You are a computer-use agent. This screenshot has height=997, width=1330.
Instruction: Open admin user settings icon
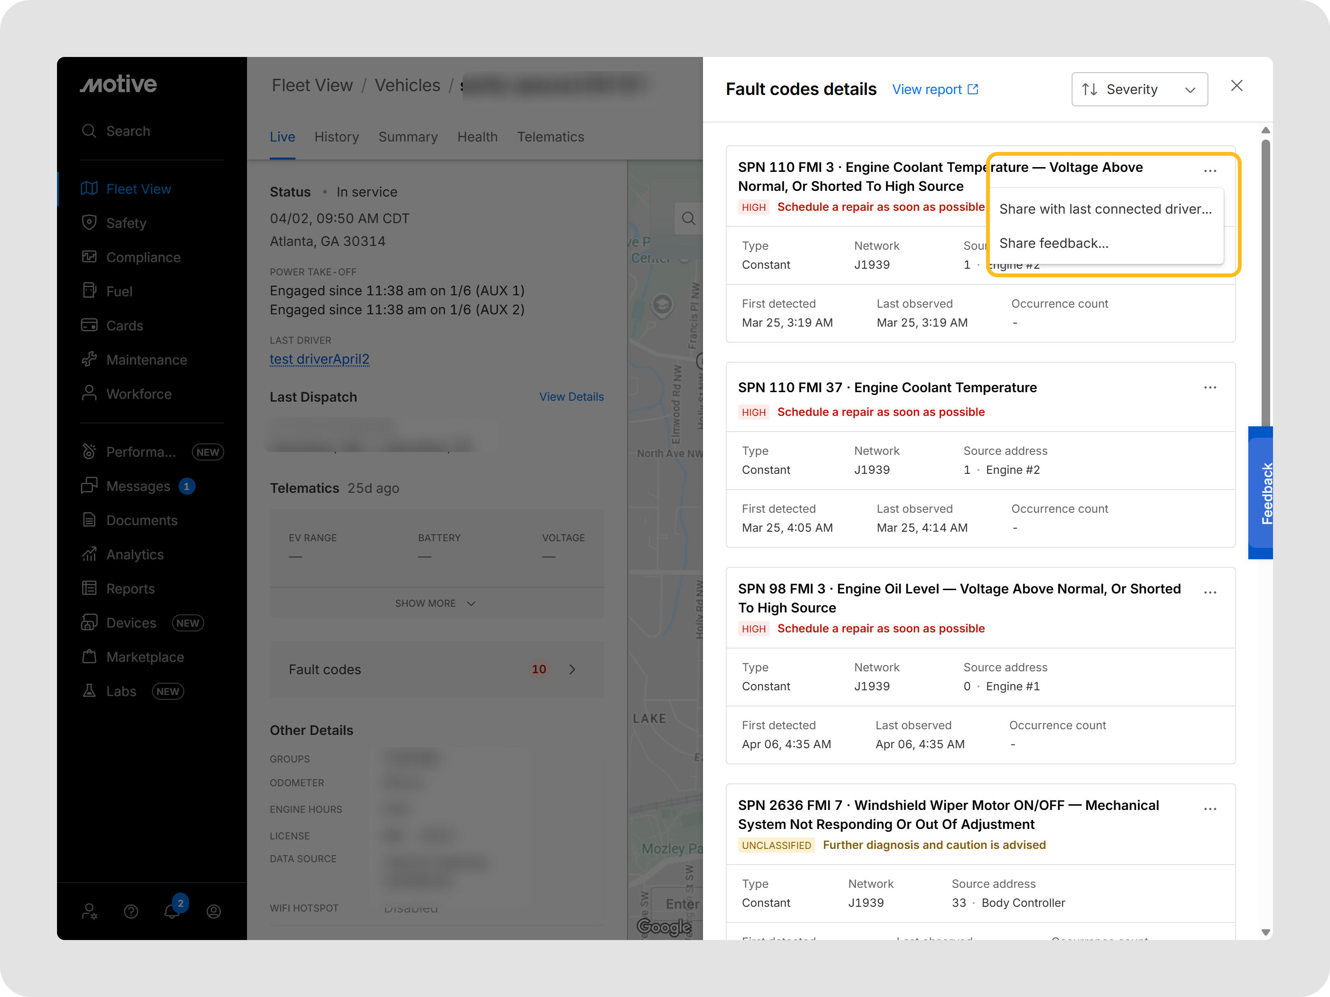coord(90,912)
